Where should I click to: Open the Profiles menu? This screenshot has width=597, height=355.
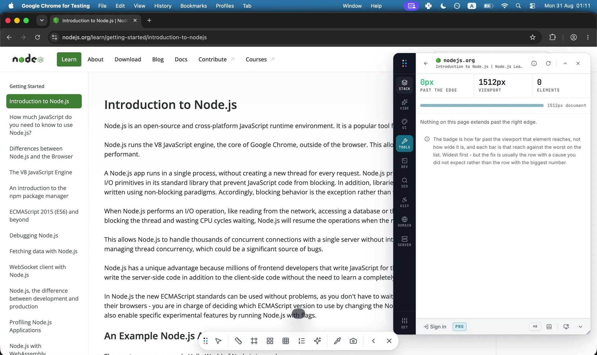pos(225,6)
